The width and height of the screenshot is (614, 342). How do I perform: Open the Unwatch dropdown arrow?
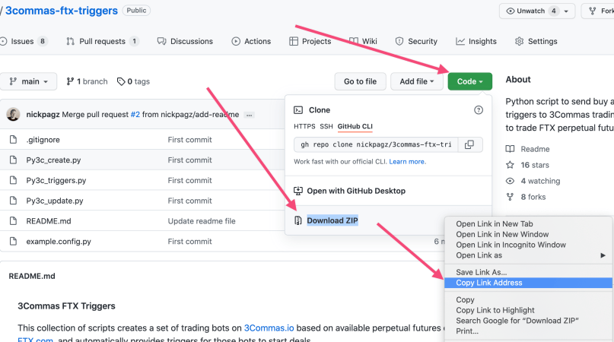click(566, 11)
